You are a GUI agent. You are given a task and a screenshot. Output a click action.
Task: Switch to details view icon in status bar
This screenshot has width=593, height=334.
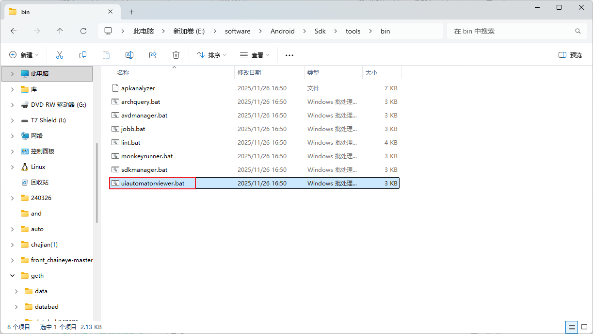tap(572, 327)
